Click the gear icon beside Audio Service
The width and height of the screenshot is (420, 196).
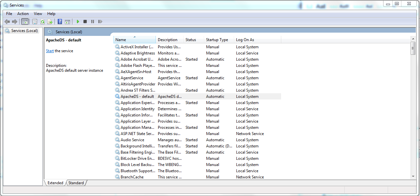coord(117,140)
